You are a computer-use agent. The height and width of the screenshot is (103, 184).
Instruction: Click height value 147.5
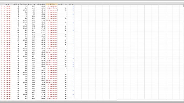click(x=25, y=26)
